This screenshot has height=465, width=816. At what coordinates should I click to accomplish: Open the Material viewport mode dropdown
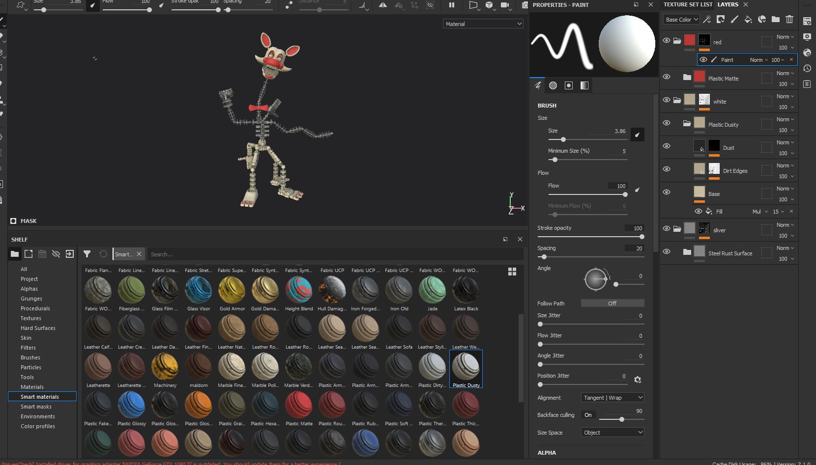tap(483, 24)
